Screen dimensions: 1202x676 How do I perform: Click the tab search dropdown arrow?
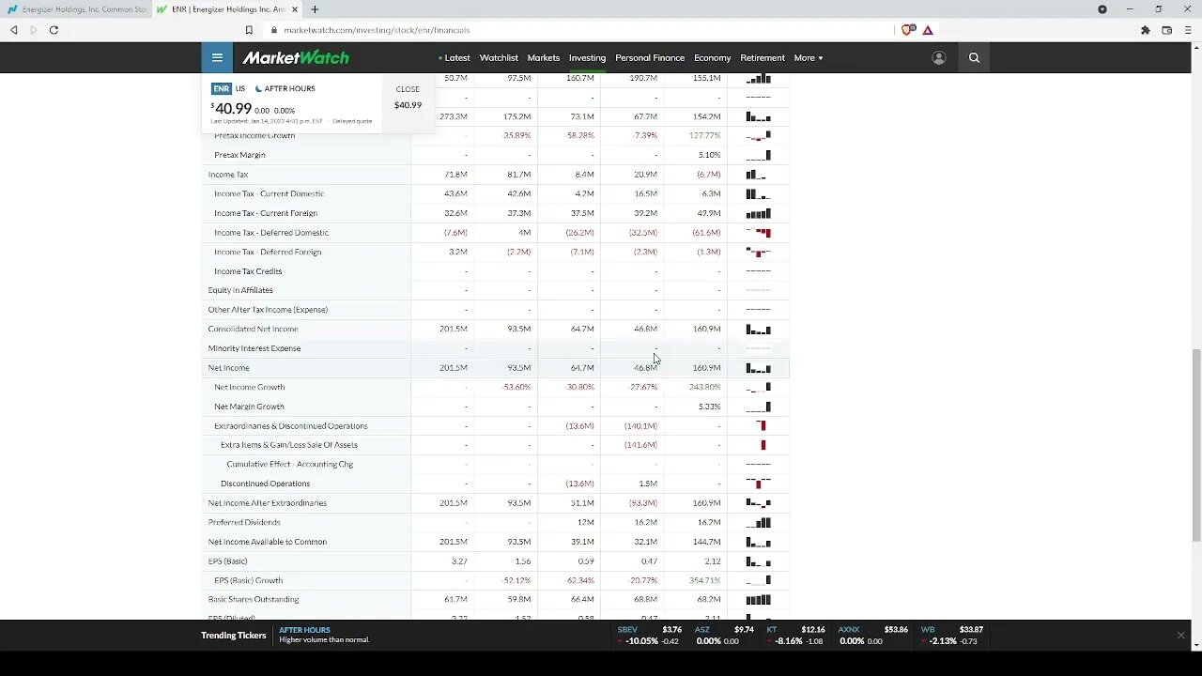[1103, 9]
